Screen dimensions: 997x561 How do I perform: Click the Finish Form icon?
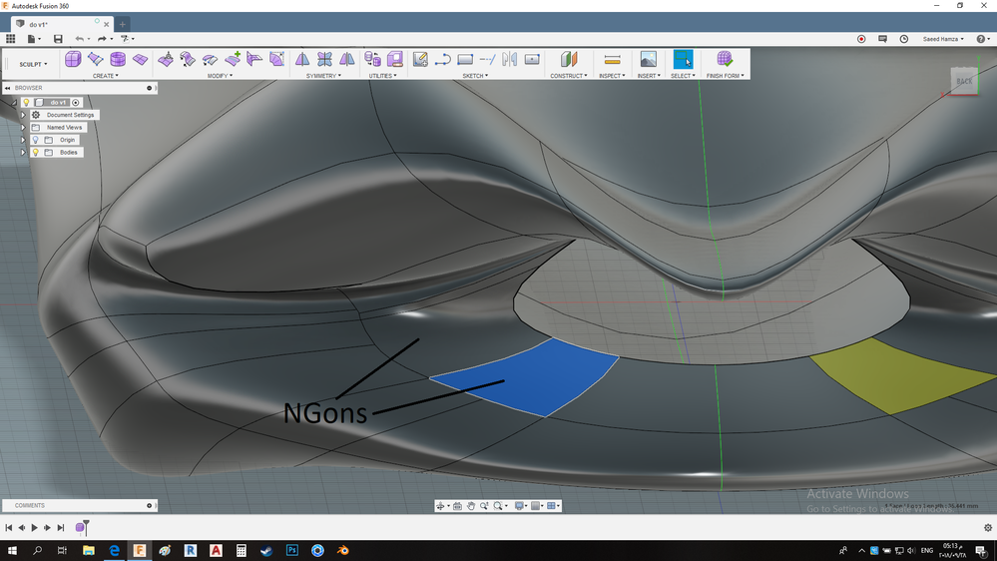(x=725, y=59)
